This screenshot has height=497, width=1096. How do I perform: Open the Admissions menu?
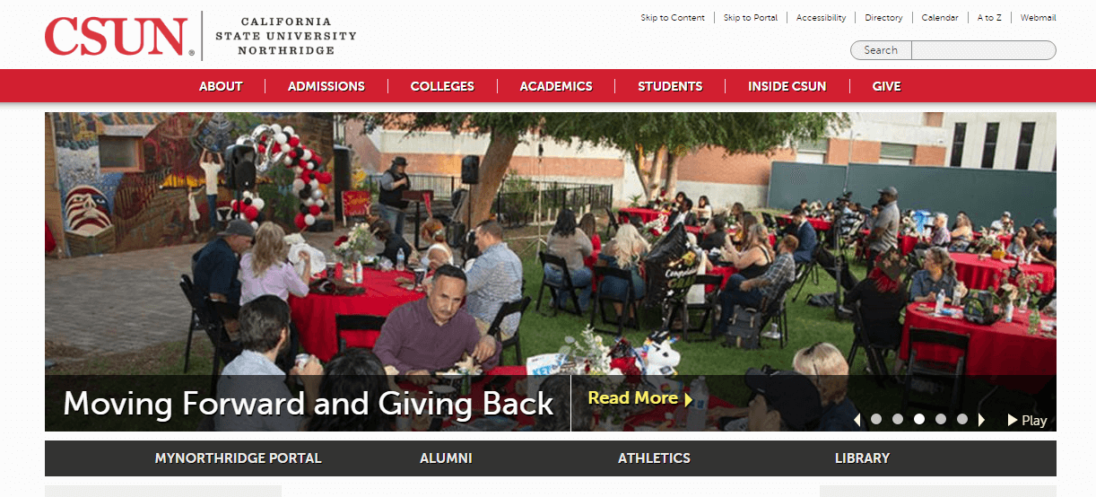point(326,86)
